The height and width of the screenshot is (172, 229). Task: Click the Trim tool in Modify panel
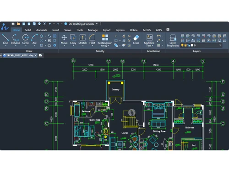(x=116, y=36)
